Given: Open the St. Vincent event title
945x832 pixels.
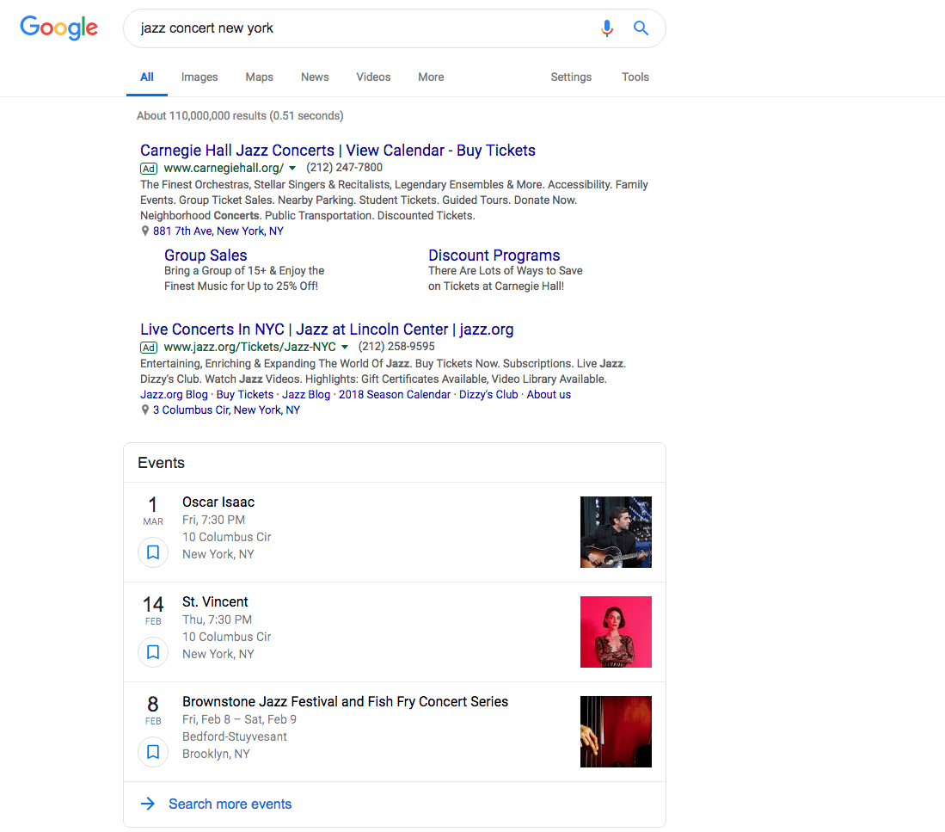Looking at the screenshot, I should point(215,601).
